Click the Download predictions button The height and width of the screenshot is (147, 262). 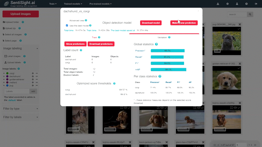coord(101,44)
